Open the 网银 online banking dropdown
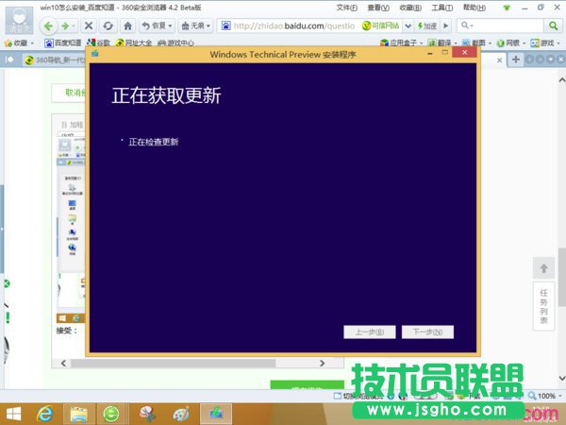The height and width of the screenshot is (425, 566). point(511,43)
